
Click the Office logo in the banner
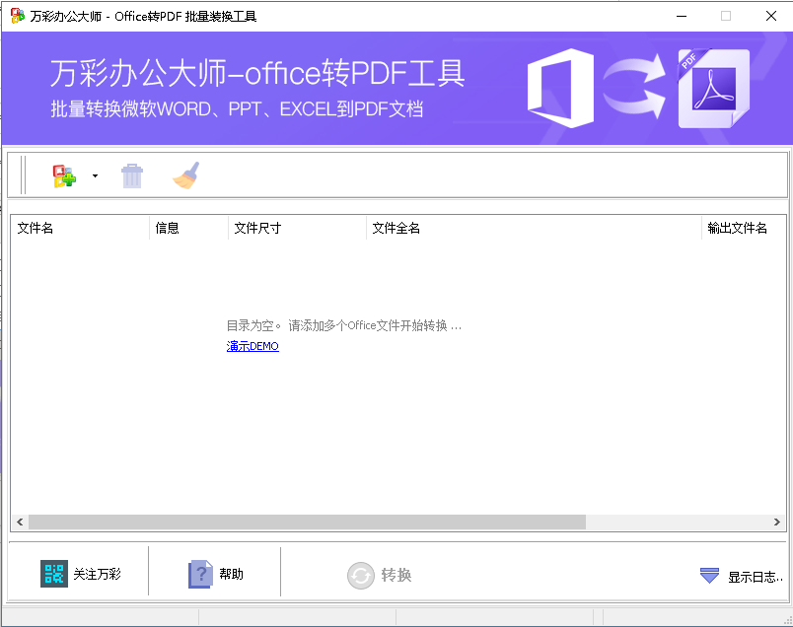coord(563,89)
